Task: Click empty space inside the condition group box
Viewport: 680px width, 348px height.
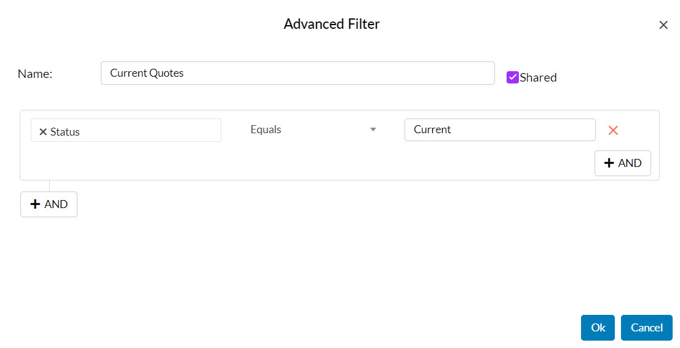Action: pyautogui.click(x=307, y=163)
